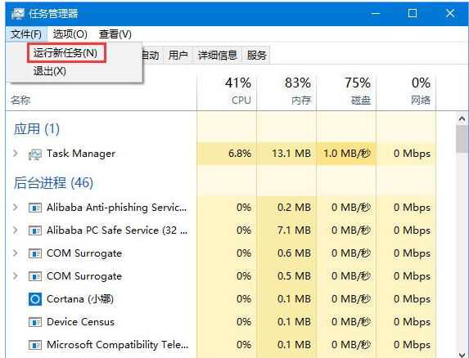Image resolution: width=469 pixels, height=358 pixels.
Task: Click the Task Manager title bar icon
Action: click(17, 14)
